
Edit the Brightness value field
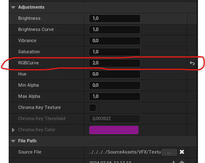(x=114, y=19)
